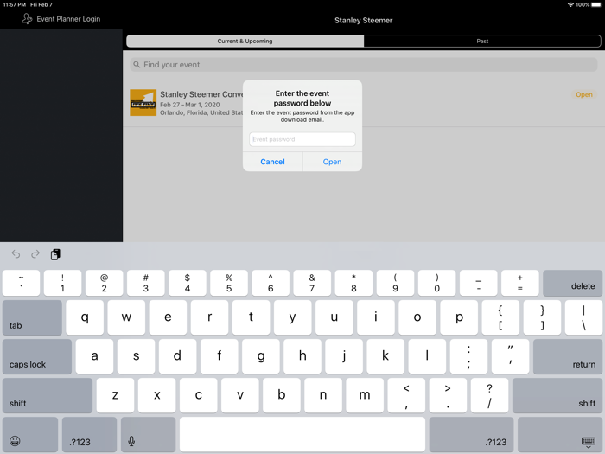Image resolution: width=605 pixels, height=454 pixels.
Task: Tap the backslash pipe key
Action: tap(583, 317)
